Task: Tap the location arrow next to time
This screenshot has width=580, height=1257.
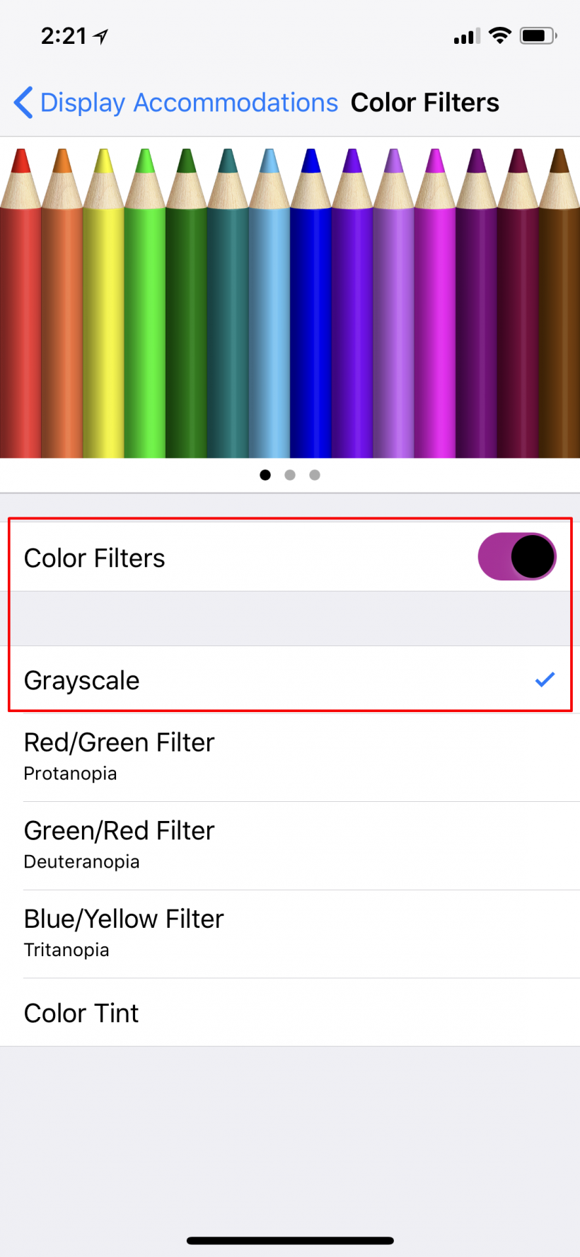Action: [x=101, y=36]
